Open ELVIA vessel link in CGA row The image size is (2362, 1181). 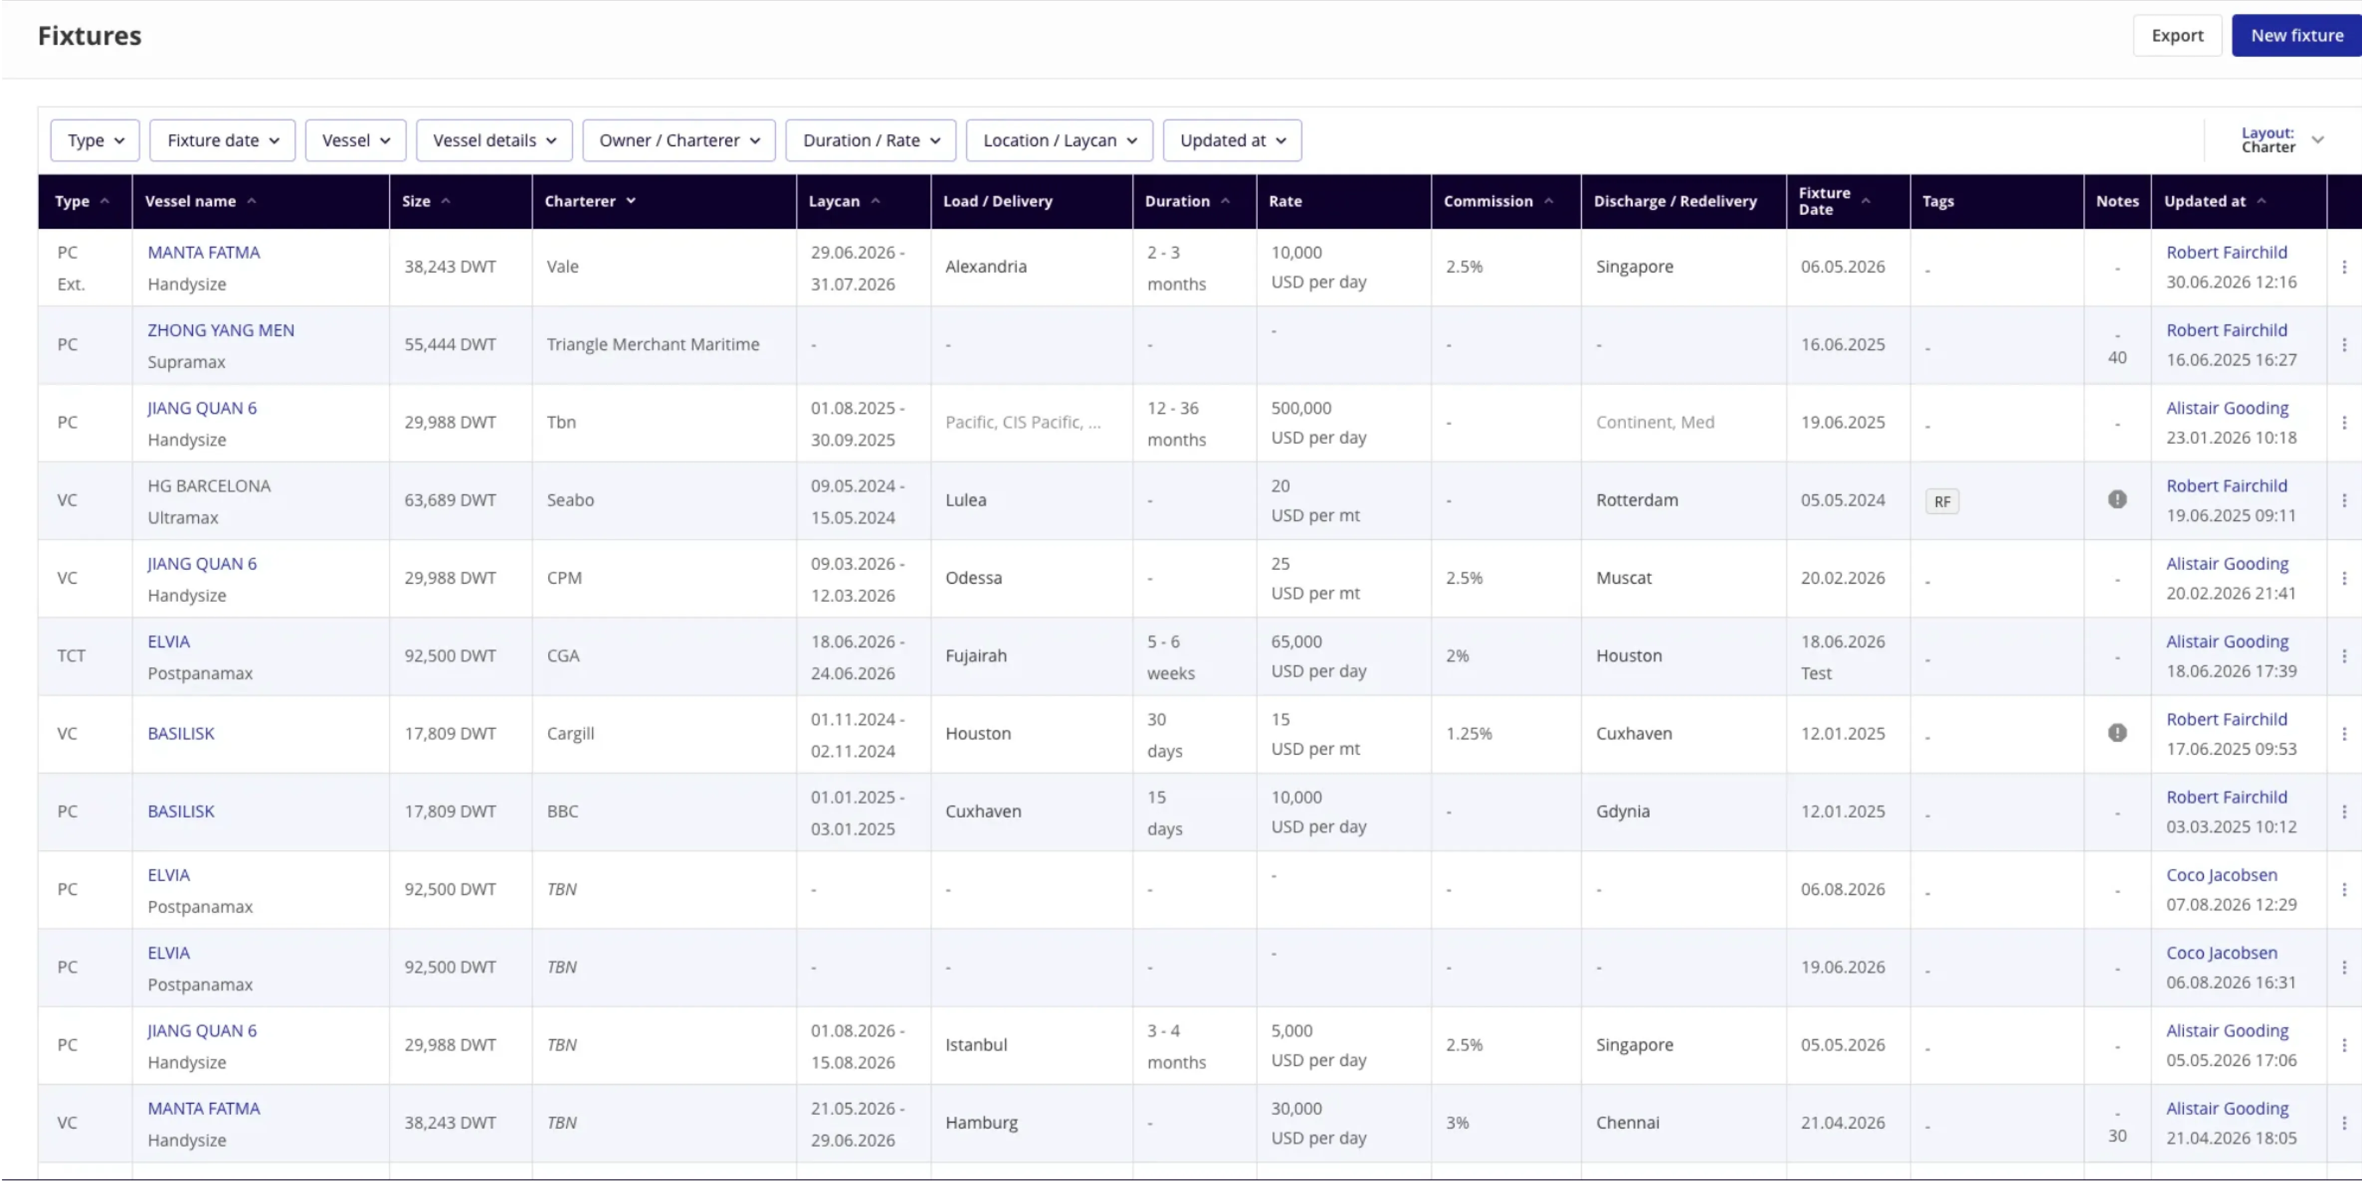tap(169, 642)
